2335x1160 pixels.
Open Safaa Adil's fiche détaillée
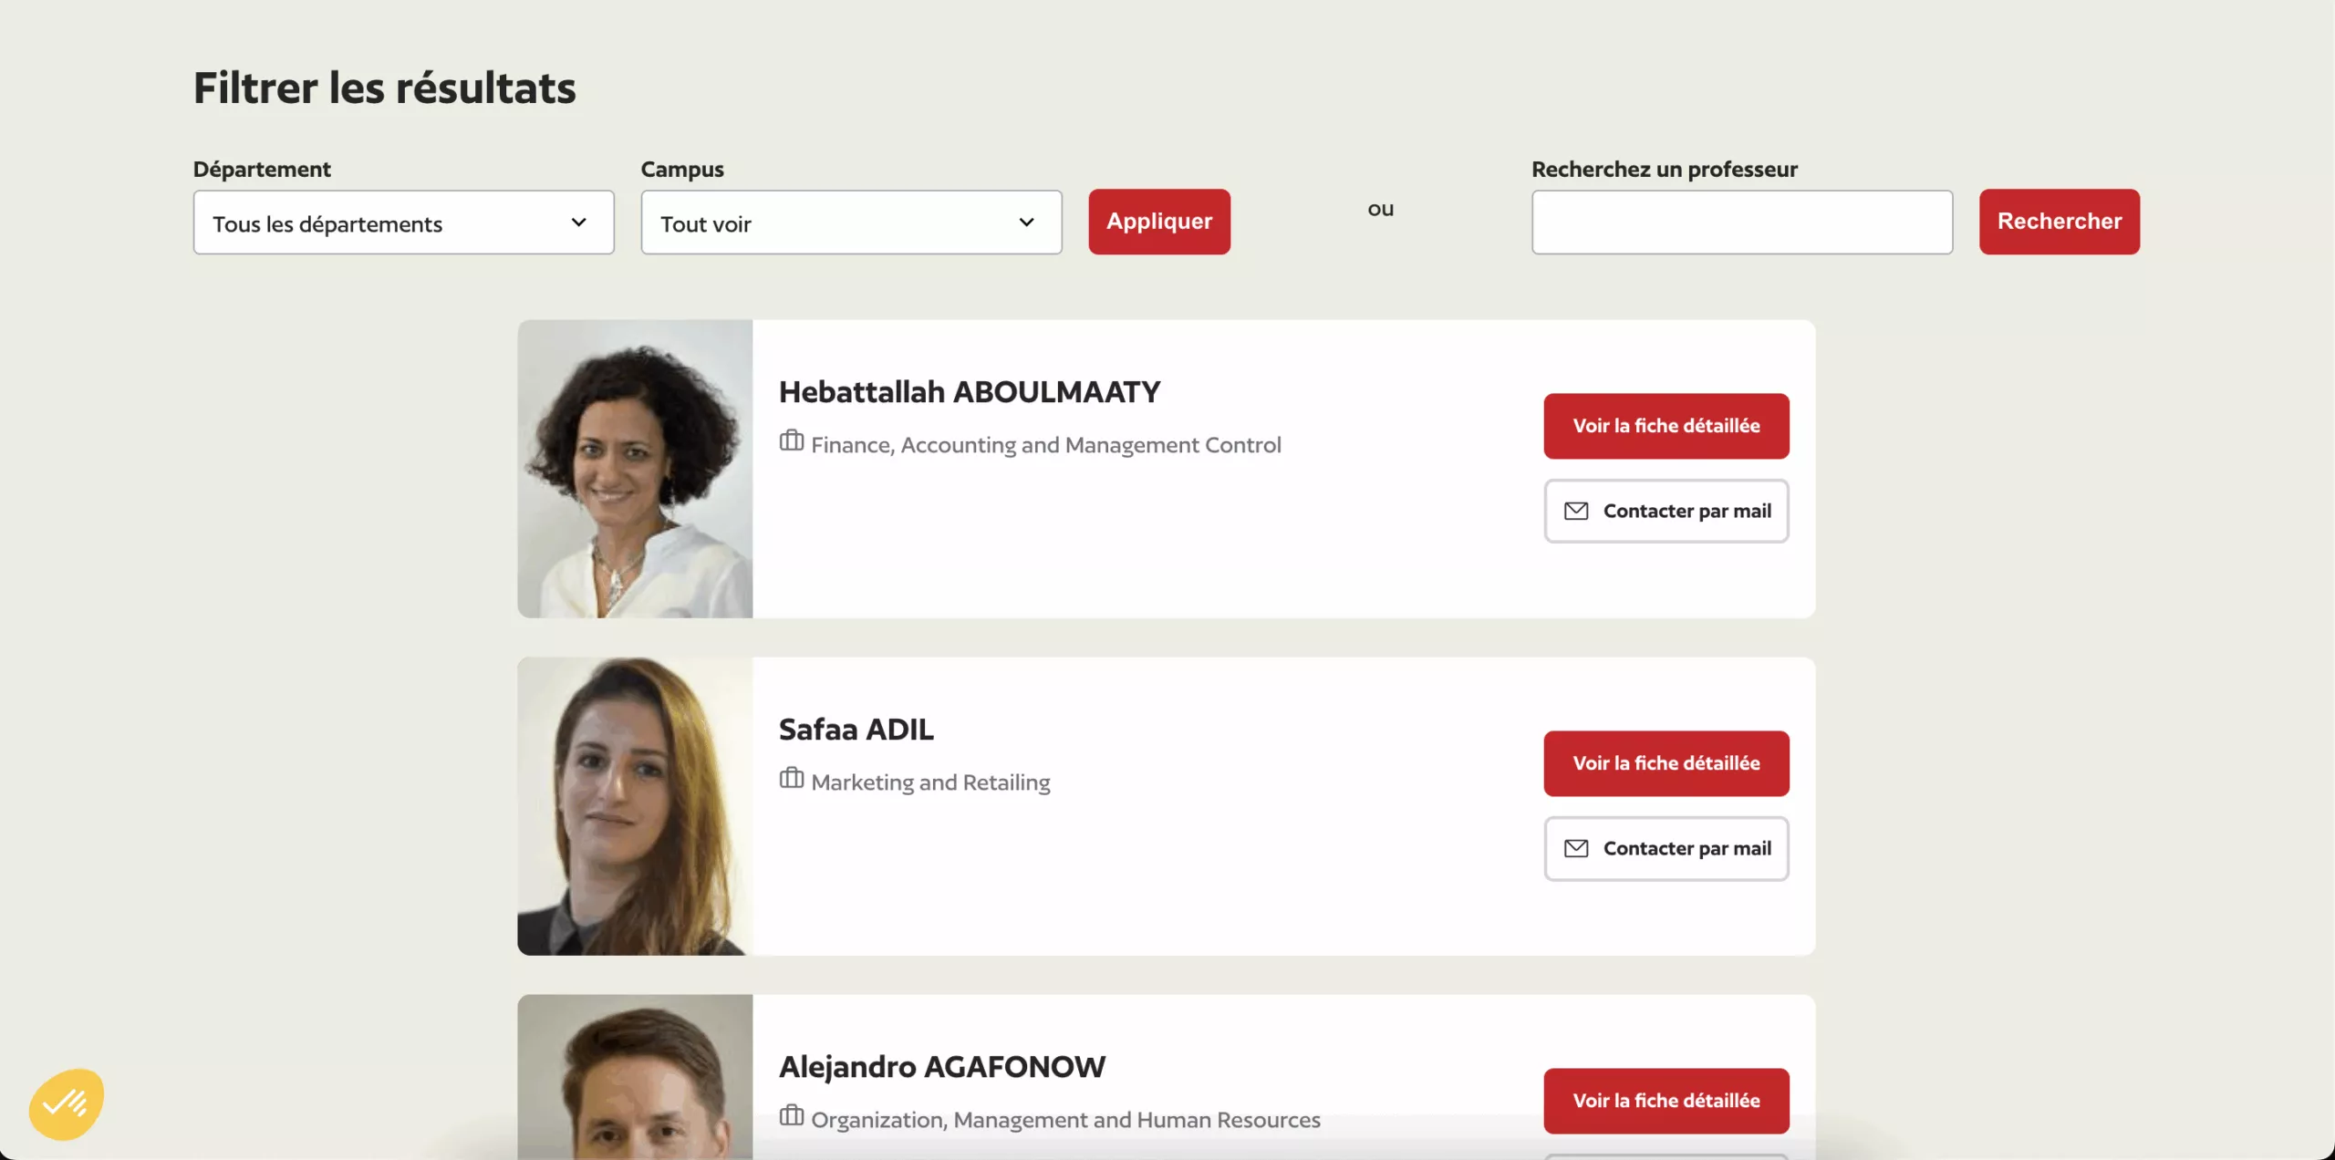pos(1666,763)
